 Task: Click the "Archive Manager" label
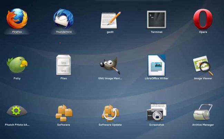(203, 125)
